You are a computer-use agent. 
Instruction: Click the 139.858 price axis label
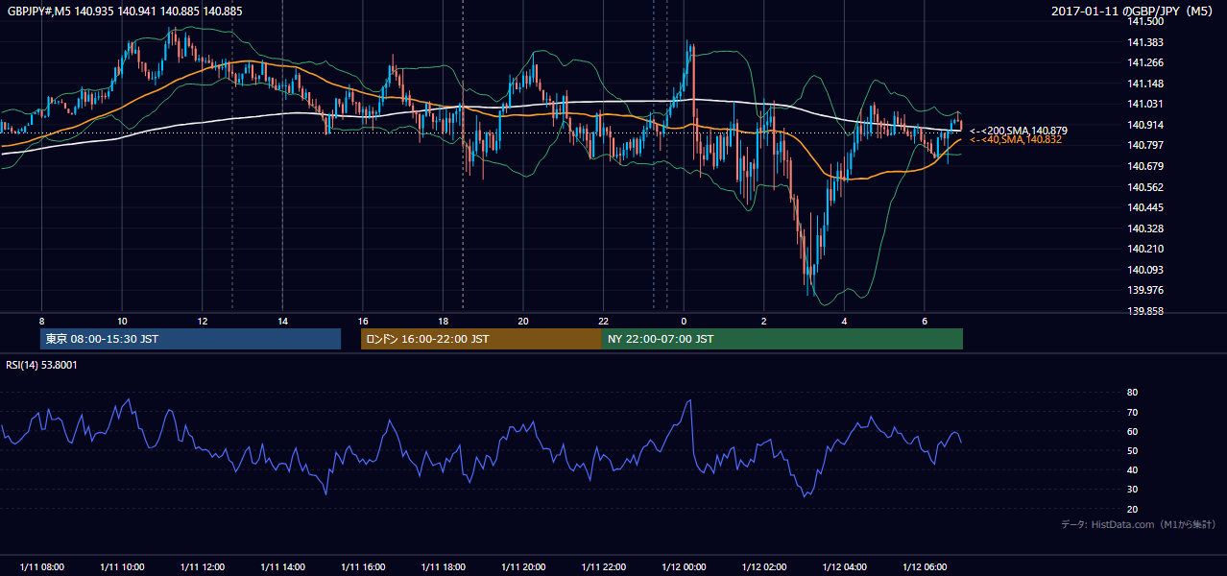pos(1144,311)
